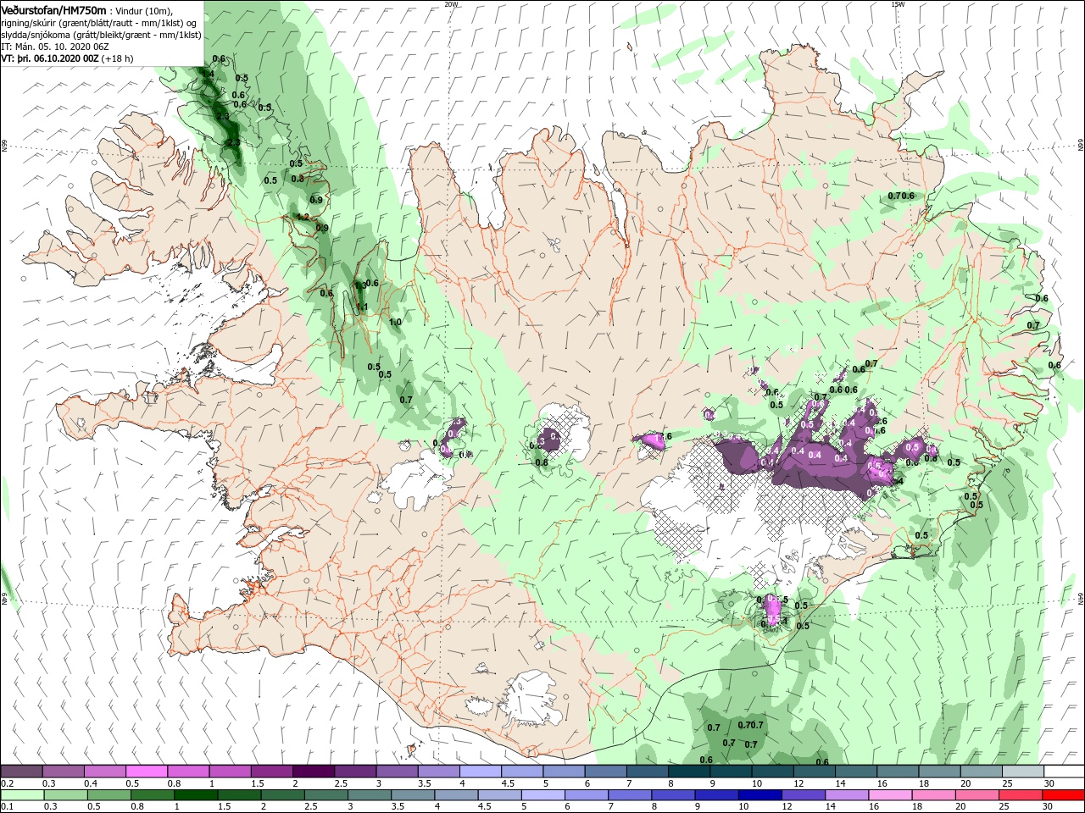Select the lavender swatch between 4 and 4.5, upper row

(481, 772)
